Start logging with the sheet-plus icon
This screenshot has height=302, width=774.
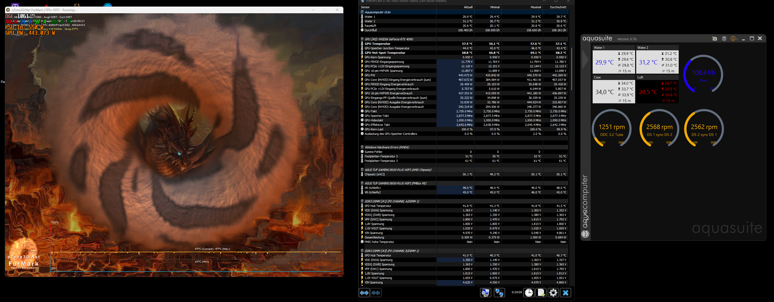point(541,292)
